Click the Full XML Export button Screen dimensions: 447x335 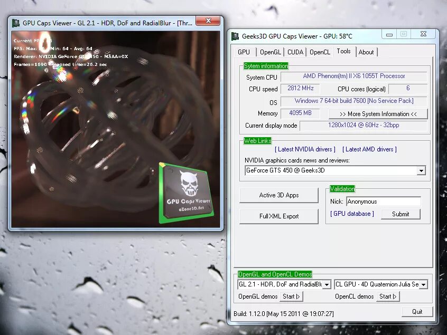click(x=279, y=216)
